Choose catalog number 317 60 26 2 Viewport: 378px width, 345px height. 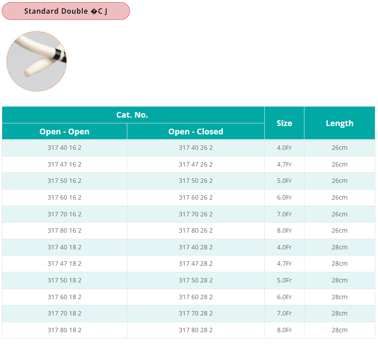click(x=196, y=197)
